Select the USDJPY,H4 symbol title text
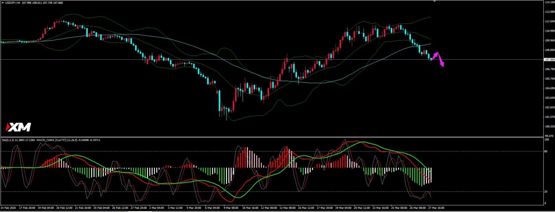 coord(13,3)
